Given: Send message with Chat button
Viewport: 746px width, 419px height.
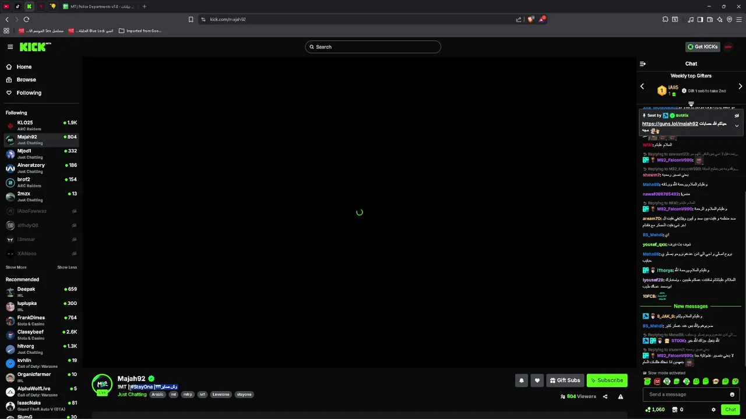Looking at the screenshot, I should click(730, 410).
